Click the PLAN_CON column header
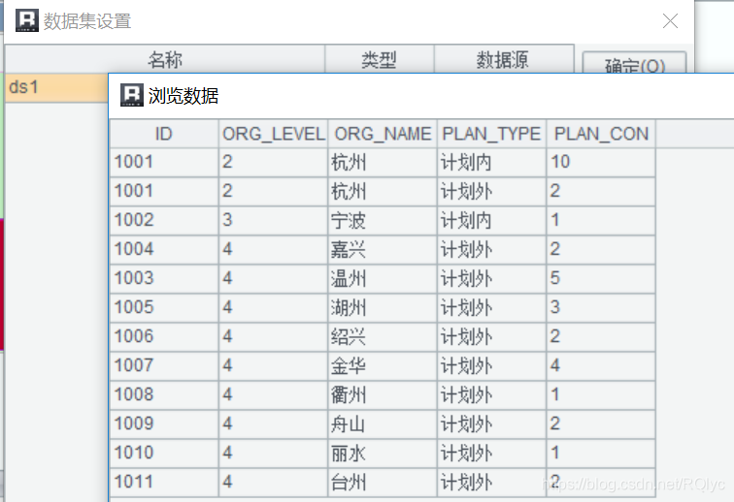Image resolution: width=734 pixels, height=502 pixels. [x=601, y=134]
